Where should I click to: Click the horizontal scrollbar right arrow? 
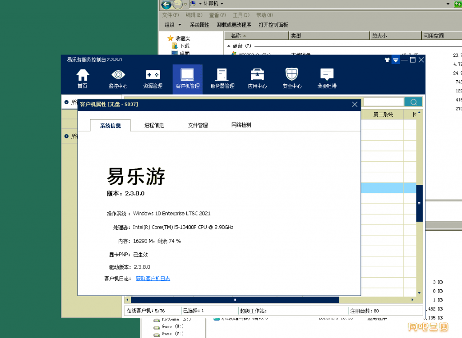pyautogui.click(x=412, y=300)
